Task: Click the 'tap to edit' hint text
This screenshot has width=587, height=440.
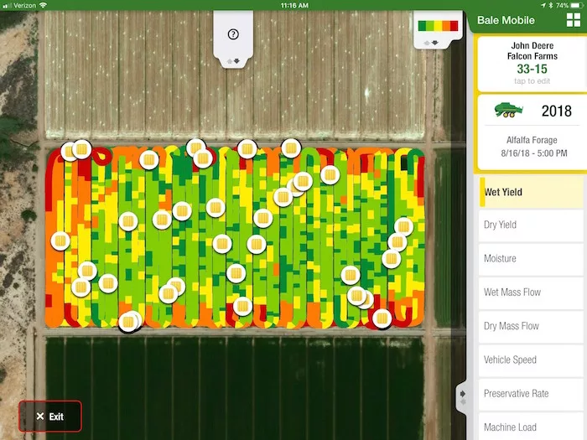Action: (x=532, y=81)
